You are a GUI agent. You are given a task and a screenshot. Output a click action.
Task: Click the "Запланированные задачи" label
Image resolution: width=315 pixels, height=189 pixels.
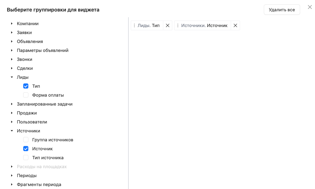(45, 104)
